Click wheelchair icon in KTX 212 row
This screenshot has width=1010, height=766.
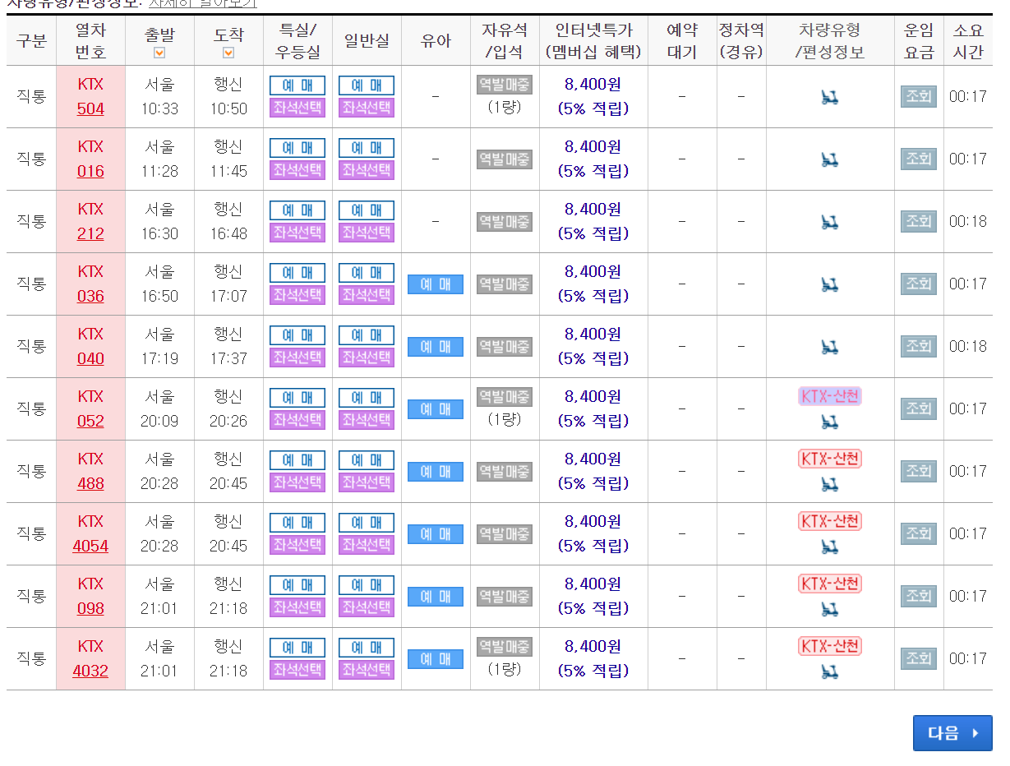coord(830,223)
